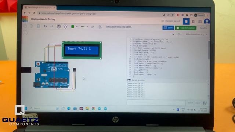Click the delete trash icon
Image resolution: width=235 pixels, height=132 pixels.
[38, 26]
